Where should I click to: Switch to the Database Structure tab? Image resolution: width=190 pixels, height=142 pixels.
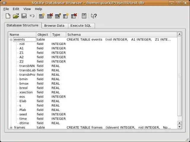click(23, 25)
